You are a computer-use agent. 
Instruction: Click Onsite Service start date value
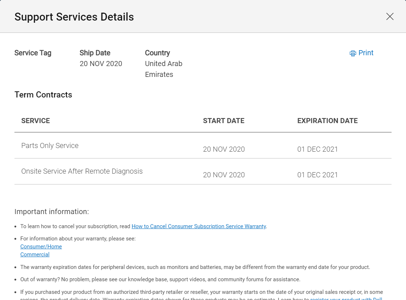click(224, 175)
